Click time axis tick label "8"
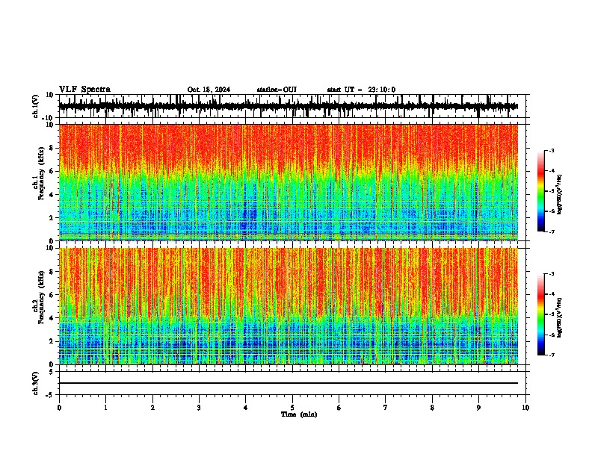 tap(432, 408)
